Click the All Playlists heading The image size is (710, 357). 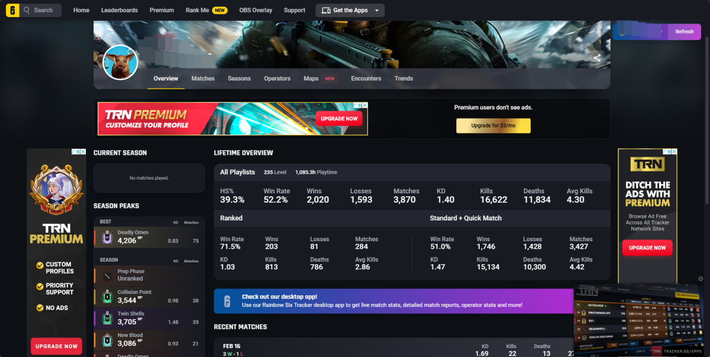point(237,172)
